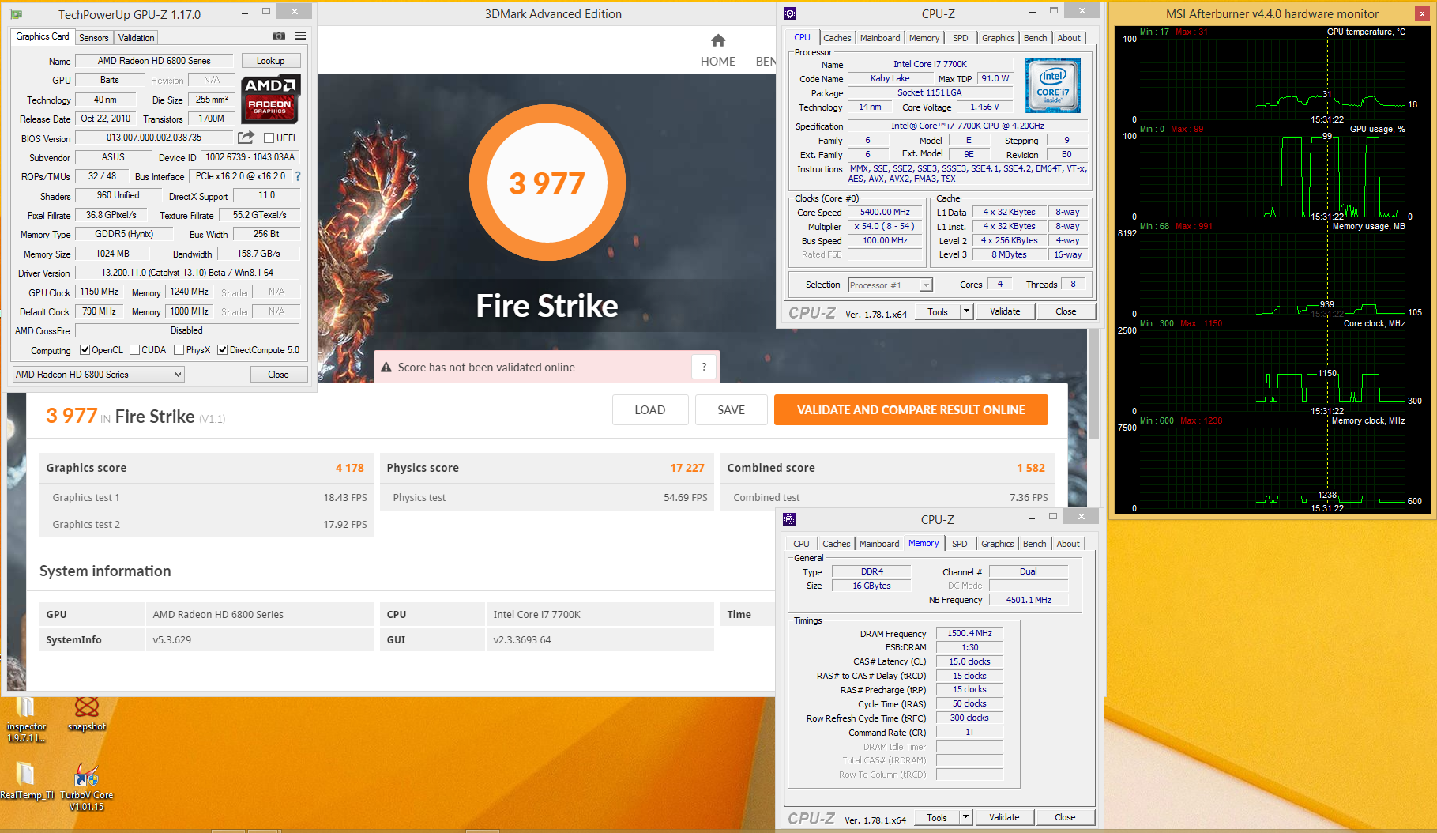Click the lower CPU-Z window title icon
Screen dimensions: 1437x833
789,519
